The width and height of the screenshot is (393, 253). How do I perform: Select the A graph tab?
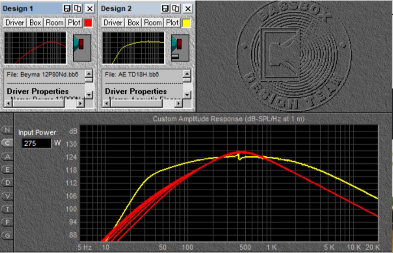pos(7,157)
